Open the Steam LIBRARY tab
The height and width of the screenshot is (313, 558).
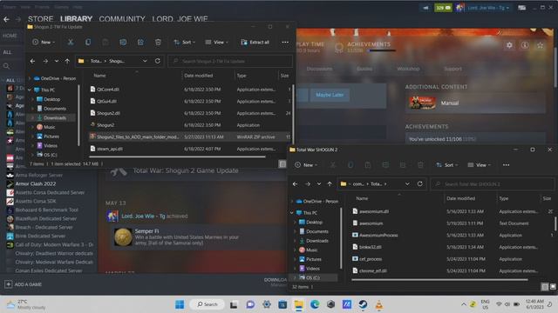coord(76,19)
